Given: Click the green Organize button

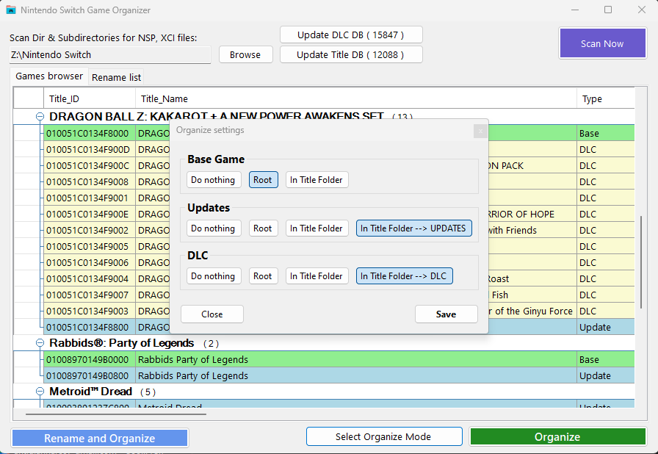Looking at the screenshot, I should coord(557,437).
